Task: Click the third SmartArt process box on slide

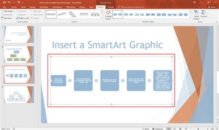Action: click(109, 80)
